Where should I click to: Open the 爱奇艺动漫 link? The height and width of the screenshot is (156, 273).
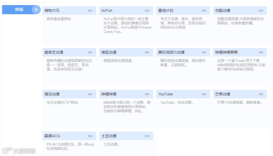[x=54, y=52]
